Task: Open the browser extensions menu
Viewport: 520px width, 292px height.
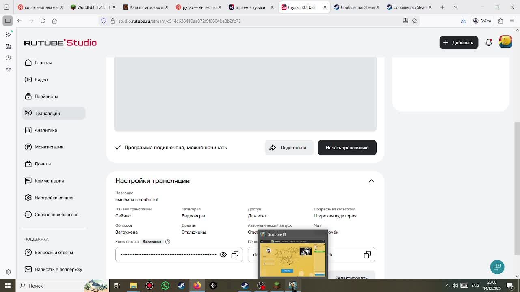Action: (x=500, y=21)
